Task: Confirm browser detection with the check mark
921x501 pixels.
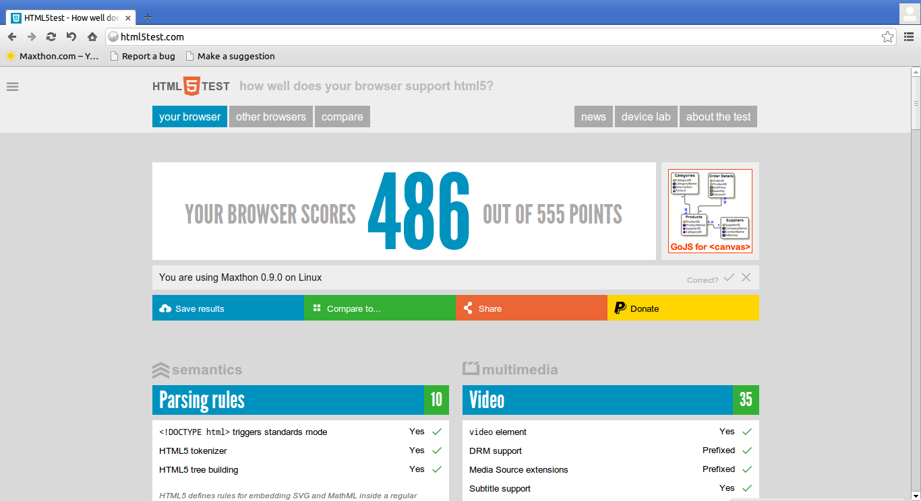Action: coord(730,277)
